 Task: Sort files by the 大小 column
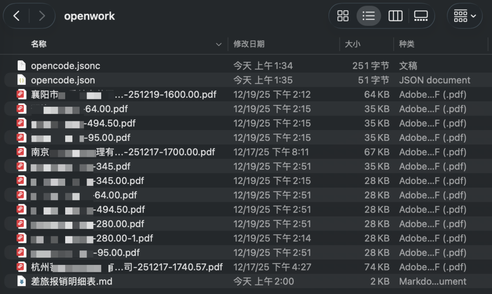point(352,44)
